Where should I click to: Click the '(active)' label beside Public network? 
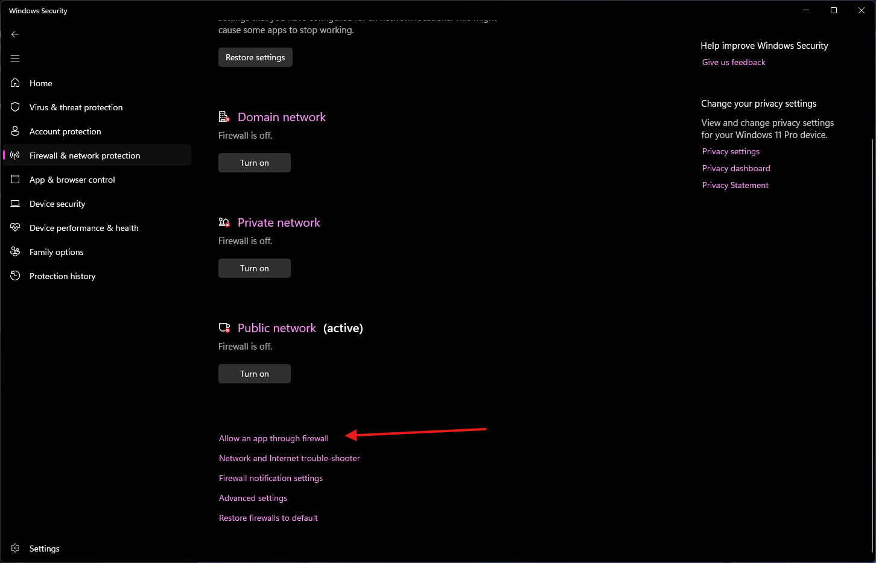[x=343, y=328]
